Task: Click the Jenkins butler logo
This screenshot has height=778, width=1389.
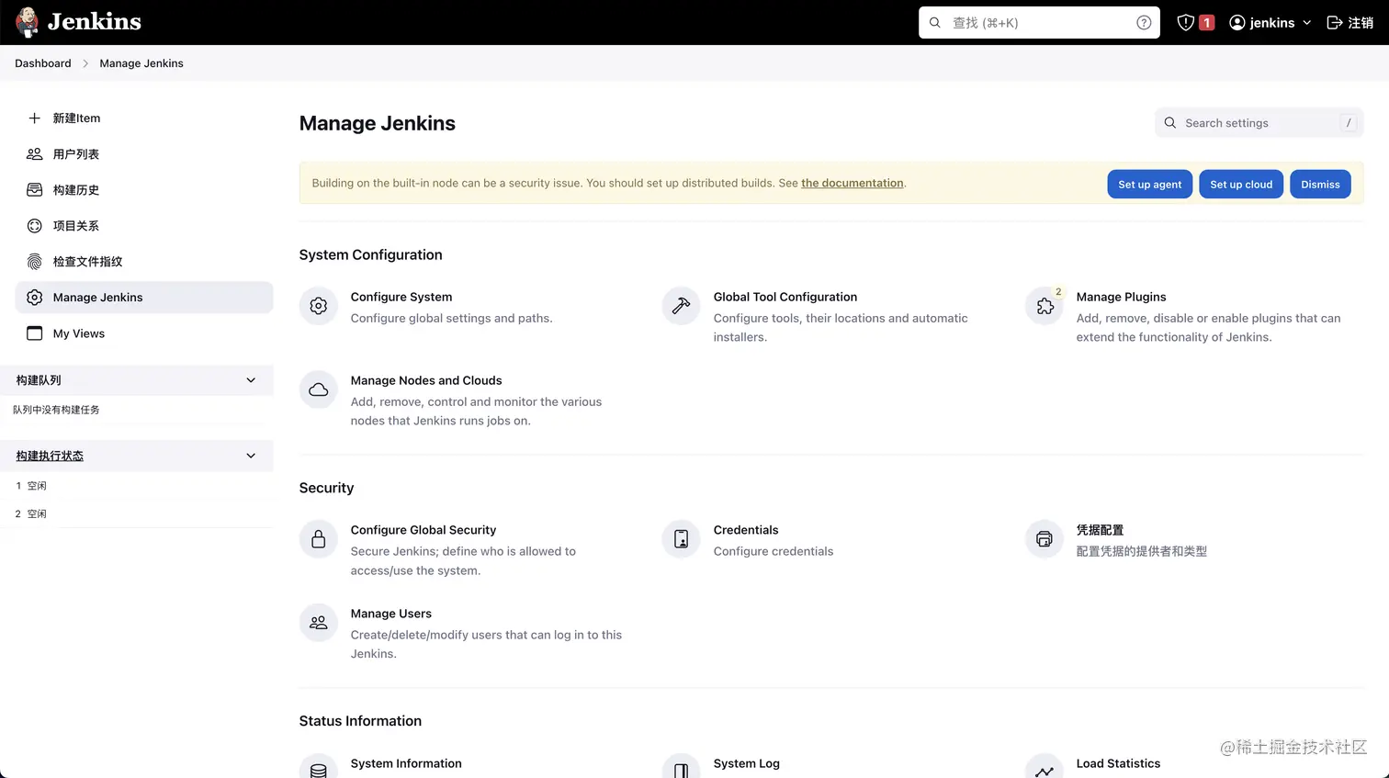Action: pos(28,22)
